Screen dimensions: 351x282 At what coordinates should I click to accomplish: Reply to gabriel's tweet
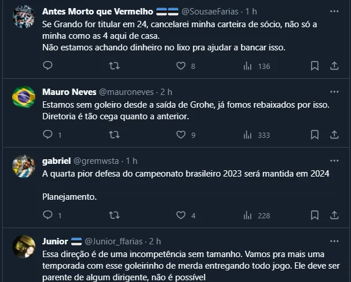pos(47,215)
